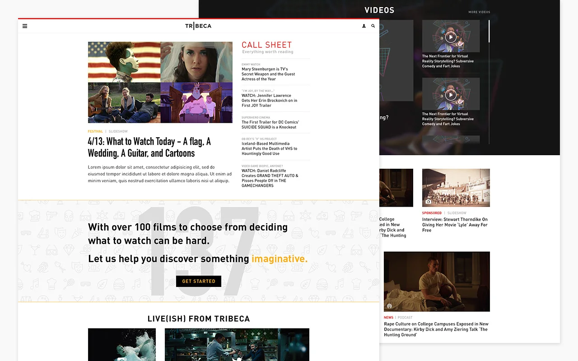
Task: Click the PODCAST tag on the Hunting Ground story
Action: click(405, 317)
